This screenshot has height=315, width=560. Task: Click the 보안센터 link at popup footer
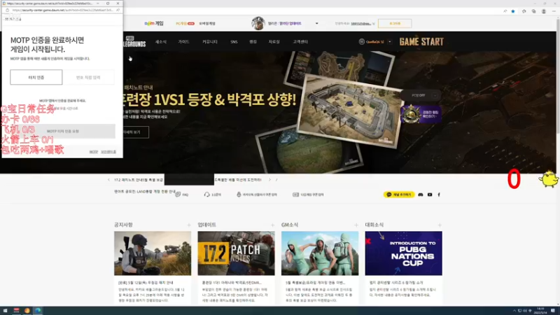[x=108, y=152]
